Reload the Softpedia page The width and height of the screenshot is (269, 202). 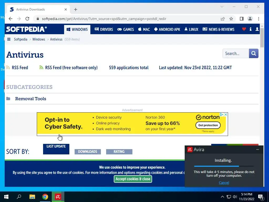coord(27,19)
